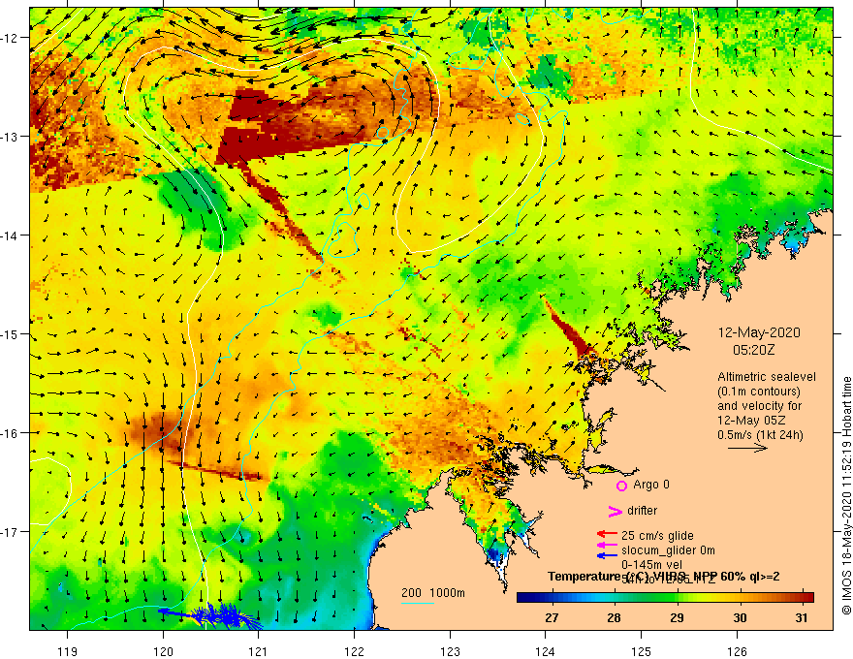Click the 0.5m/s velocity scale arrow
Screen dimensions: 853x659
pyautogui.click(x=747, y=448)
